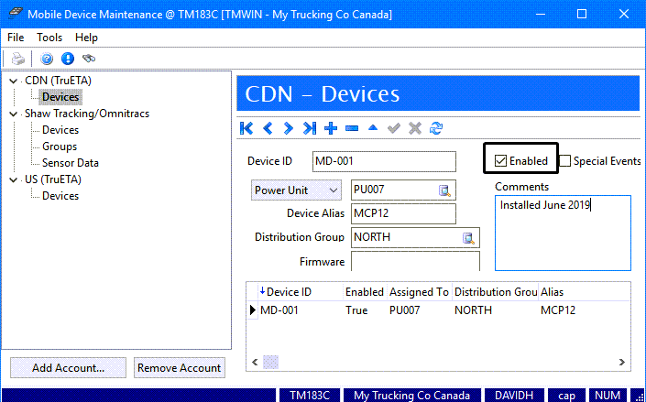
Task: Toggle the Special Events checkbox
Action: click(x=565, y=161)
